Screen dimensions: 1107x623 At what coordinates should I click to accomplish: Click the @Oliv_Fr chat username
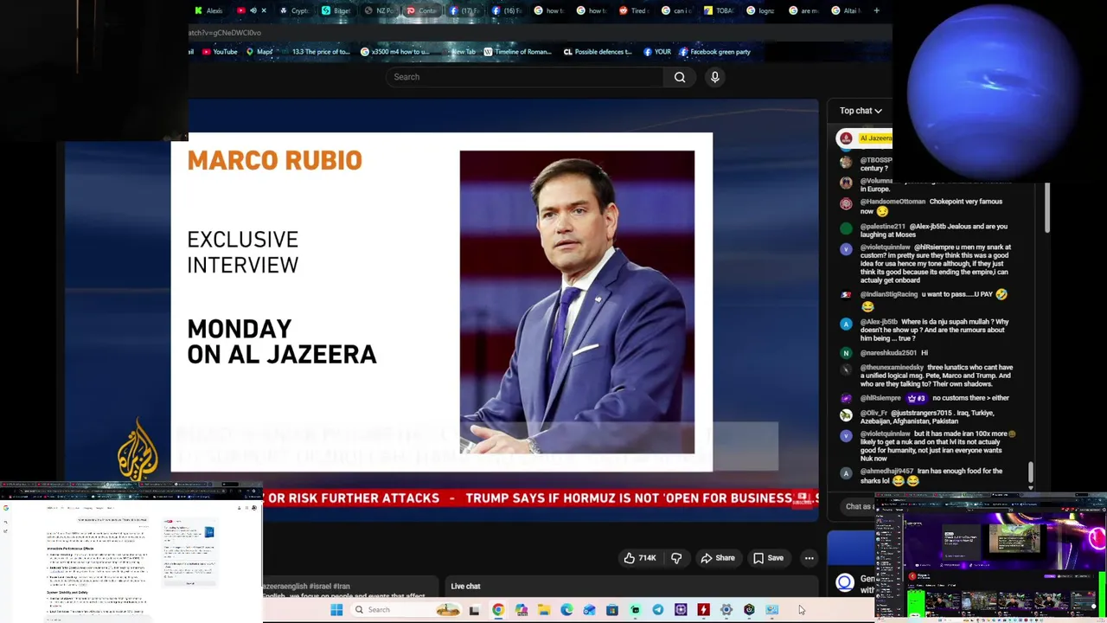pyautogui.click(x=873, y=414)
